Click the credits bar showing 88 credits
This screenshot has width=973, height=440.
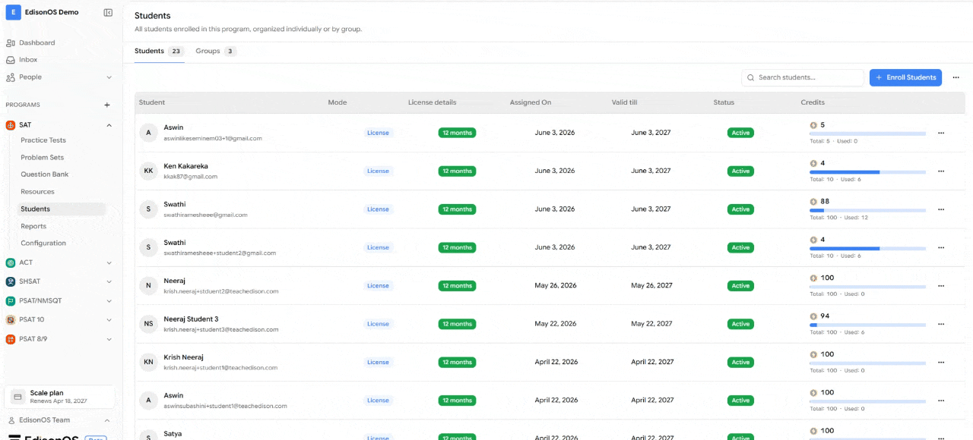coord(867,210)
